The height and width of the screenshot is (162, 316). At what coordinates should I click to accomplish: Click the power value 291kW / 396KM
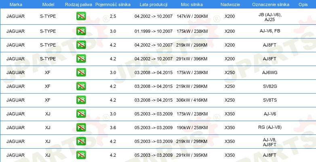[192, 59]
